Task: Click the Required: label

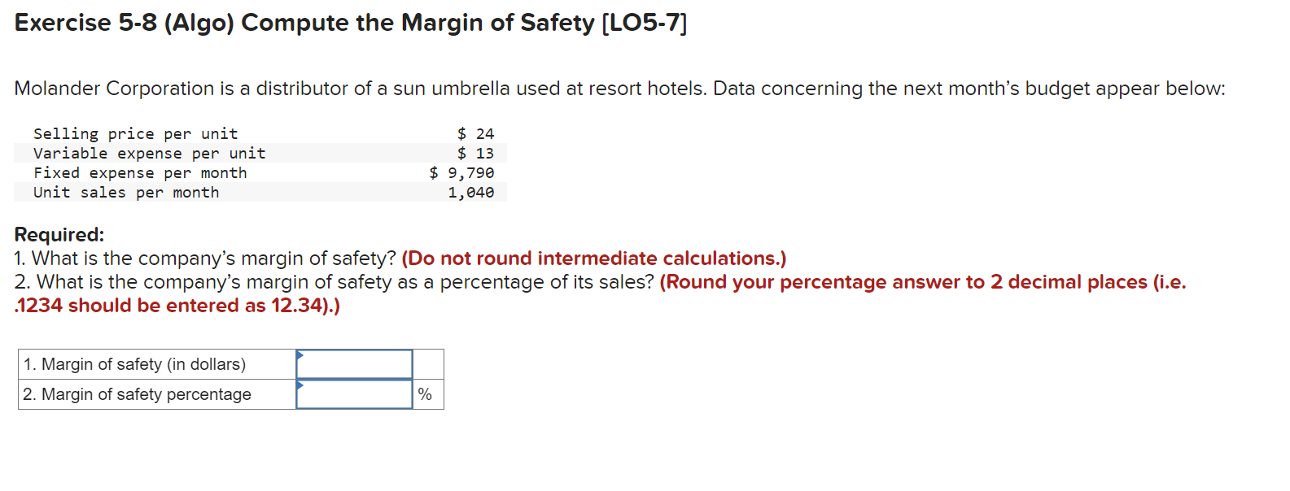Action: tap(59, 234)
